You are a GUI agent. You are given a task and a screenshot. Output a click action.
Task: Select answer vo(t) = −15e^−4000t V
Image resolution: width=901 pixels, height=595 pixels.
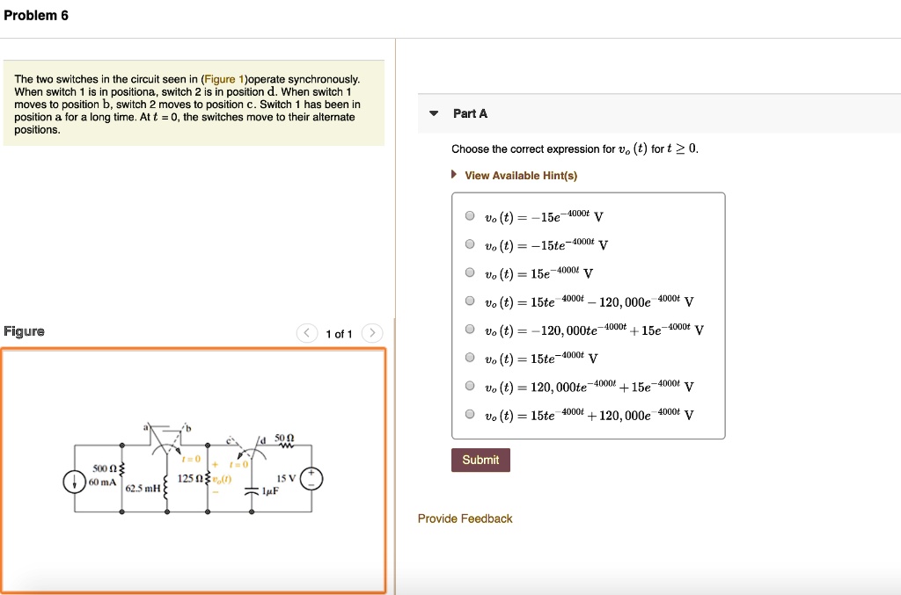(469, 215)
